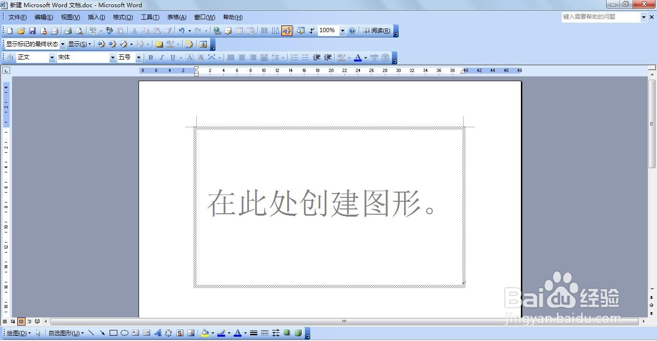Toggle Underline formatting

(x=173, y=58)
